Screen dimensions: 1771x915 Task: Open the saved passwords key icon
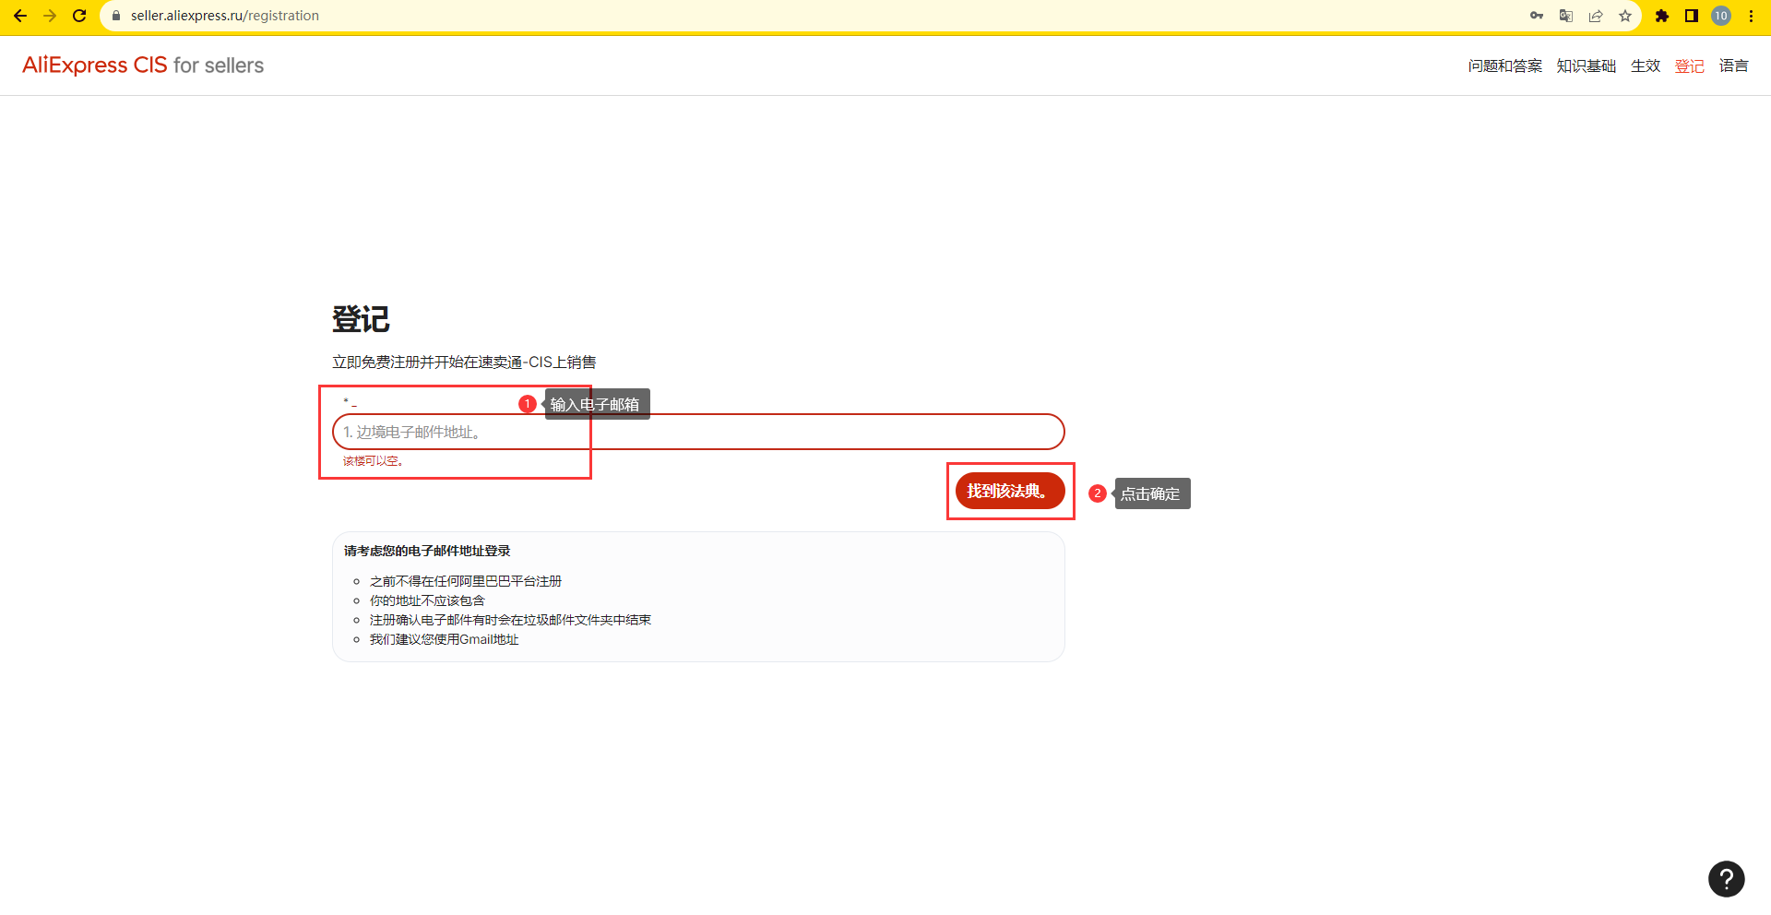click(x=1537, y=16)
